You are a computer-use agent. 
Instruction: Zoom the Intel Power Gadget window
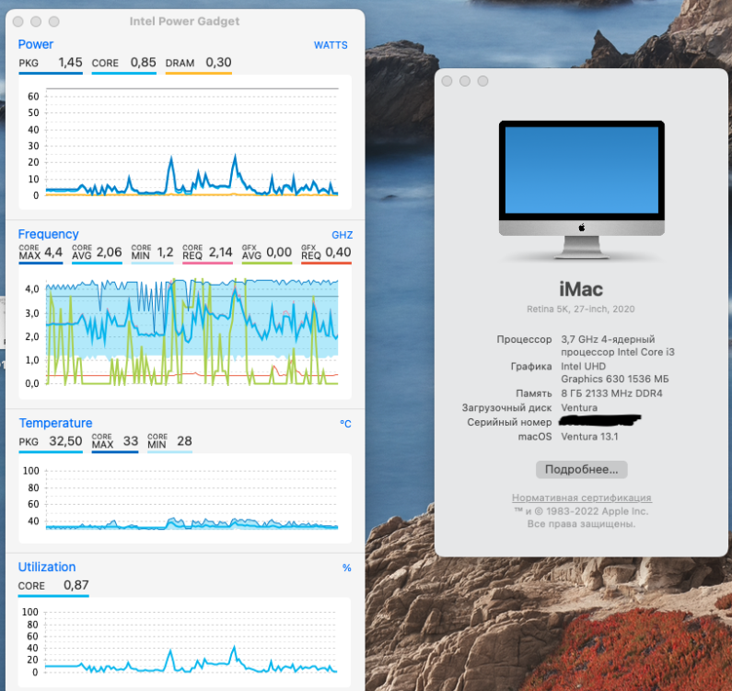coord(54,21)
